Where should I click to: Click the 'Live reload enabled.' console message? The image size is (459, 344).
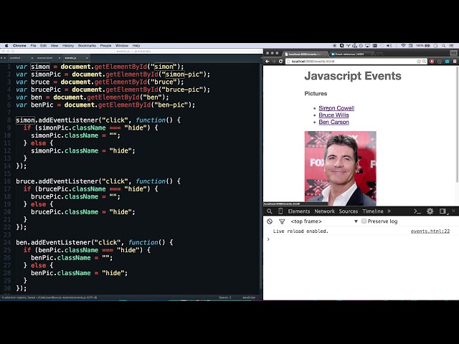point(301,231)
